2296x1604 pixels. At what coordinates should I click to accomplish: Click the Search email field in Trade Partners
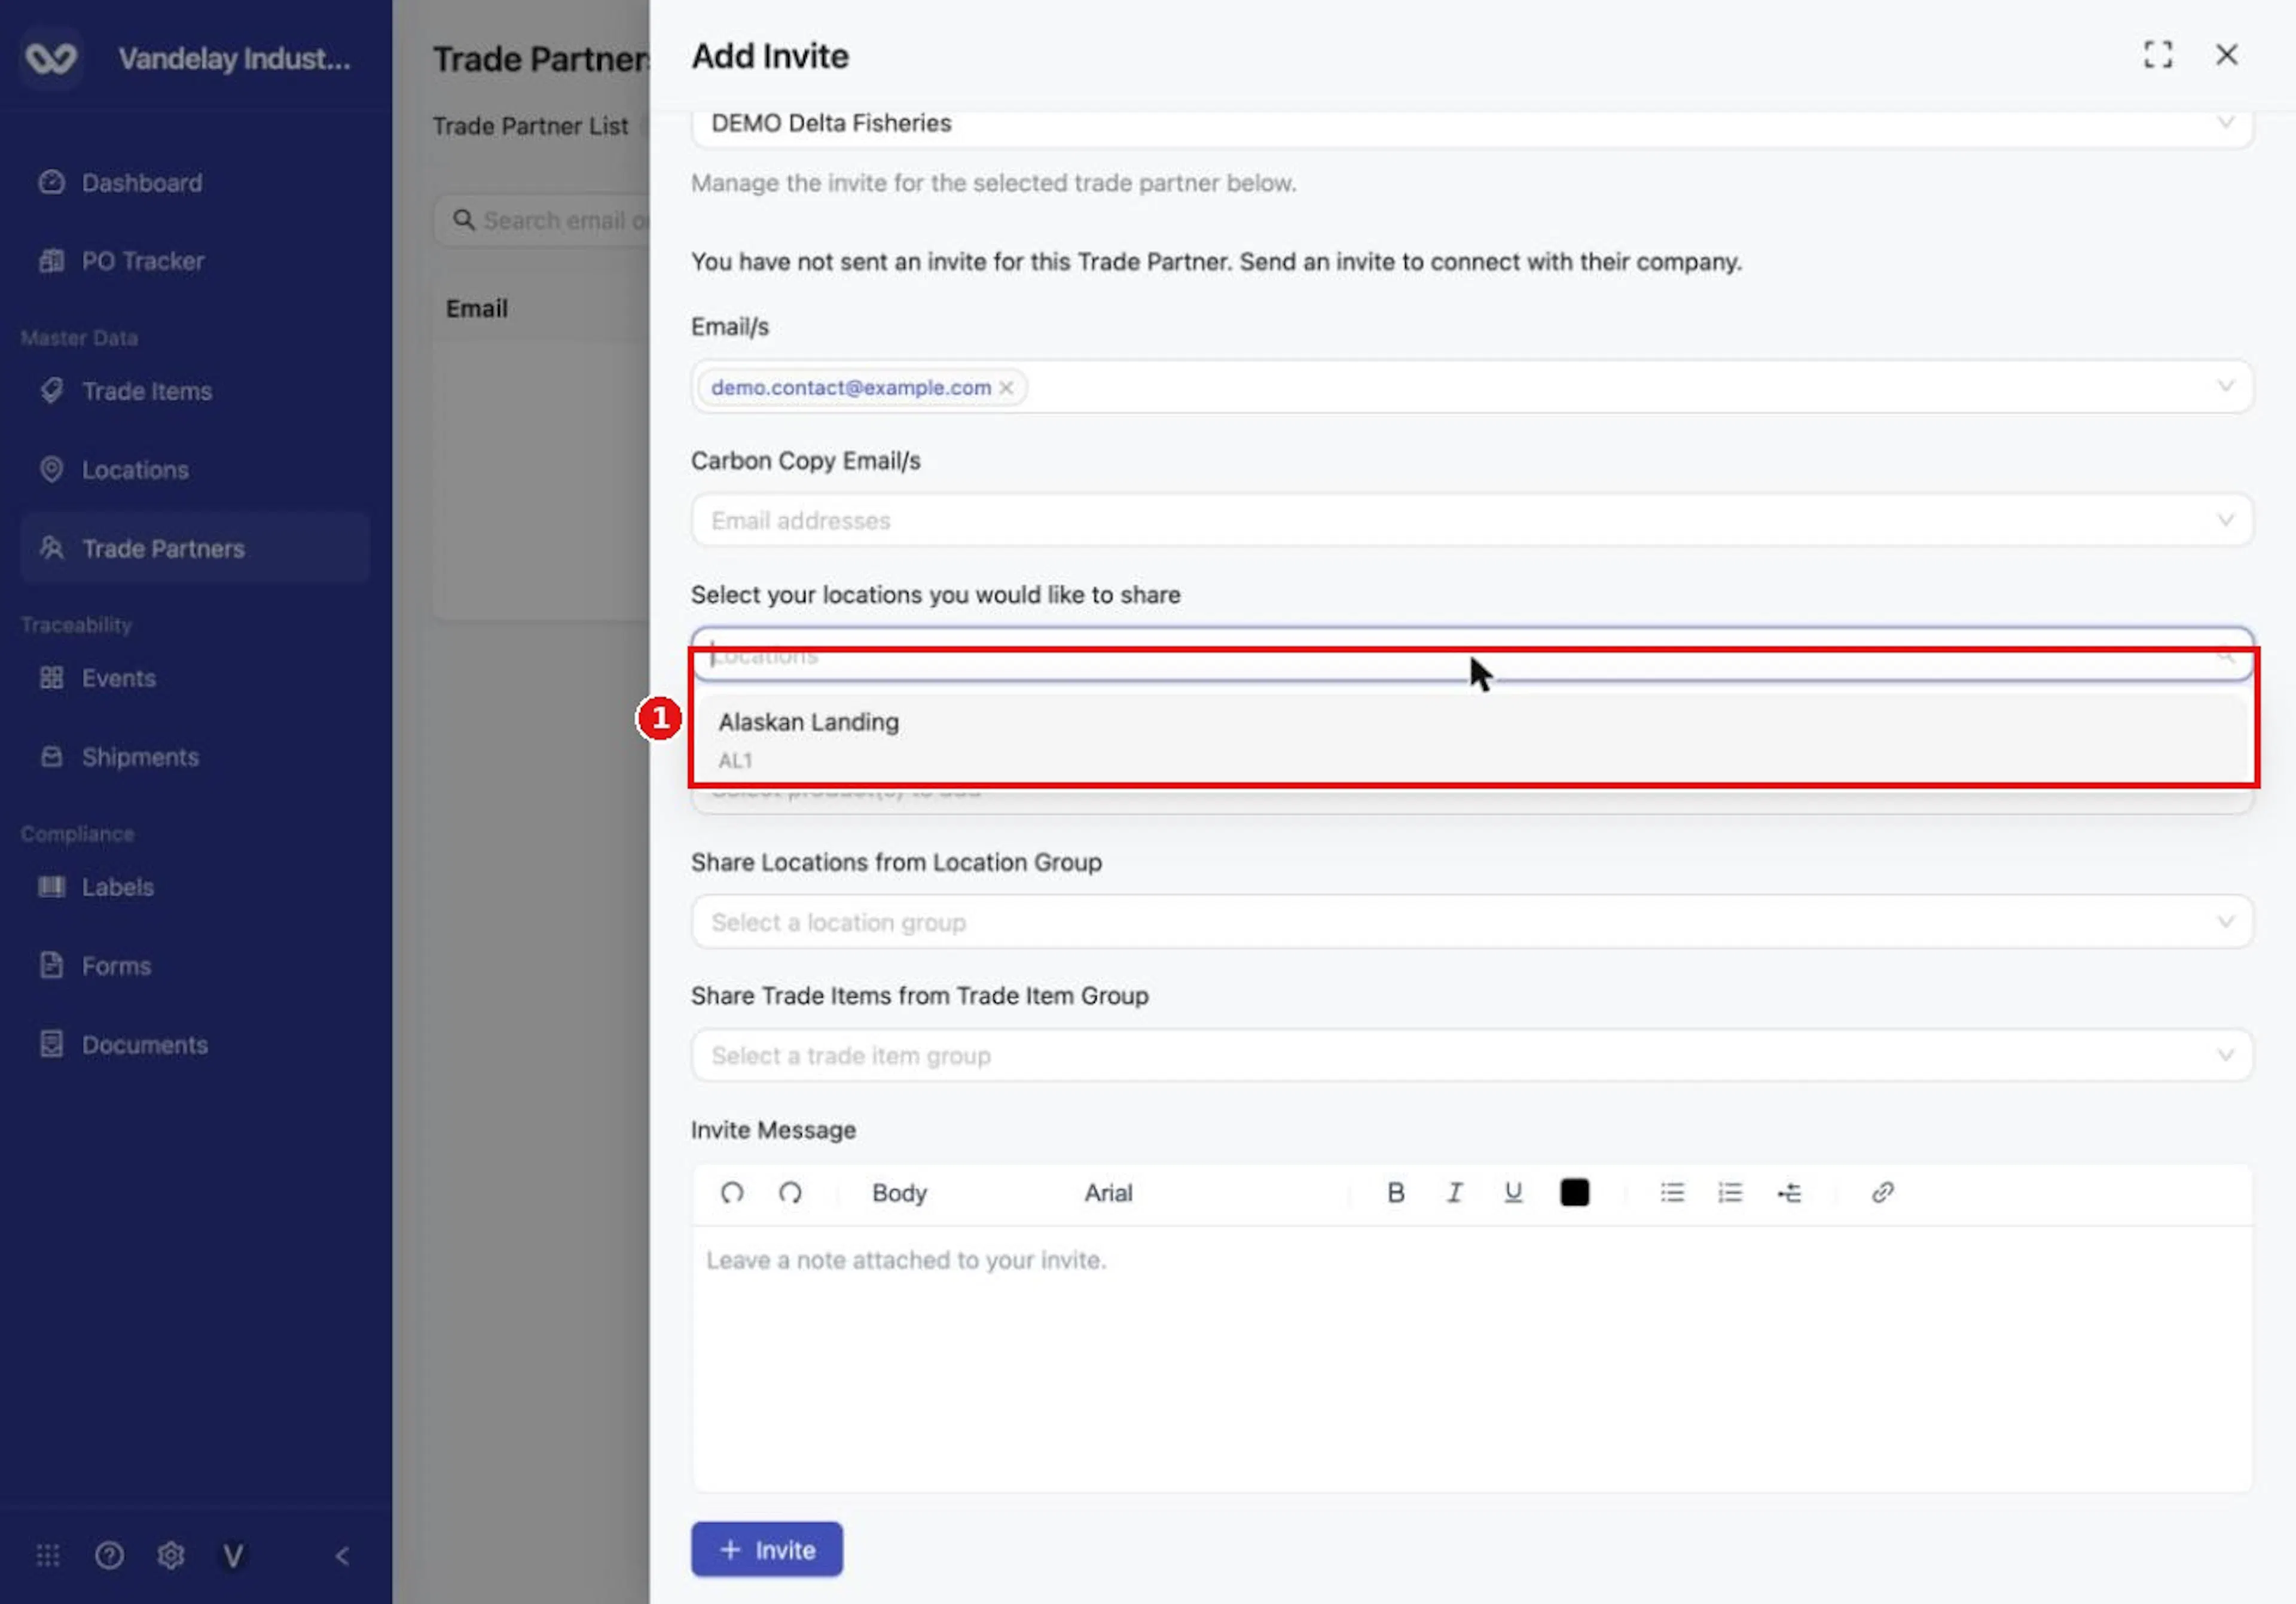click(543, 220)
